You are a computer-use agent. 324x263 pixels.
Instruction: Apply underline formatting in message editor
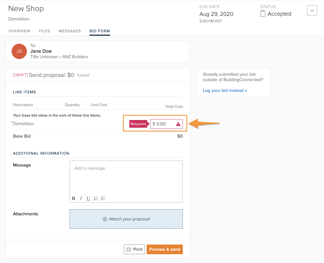[x=88, y=198]
